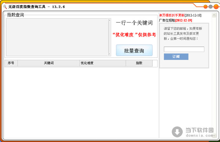Click the [2012-12-19] date text
The width and height of the screenshot is (220, 142).
tap(184, 20)
